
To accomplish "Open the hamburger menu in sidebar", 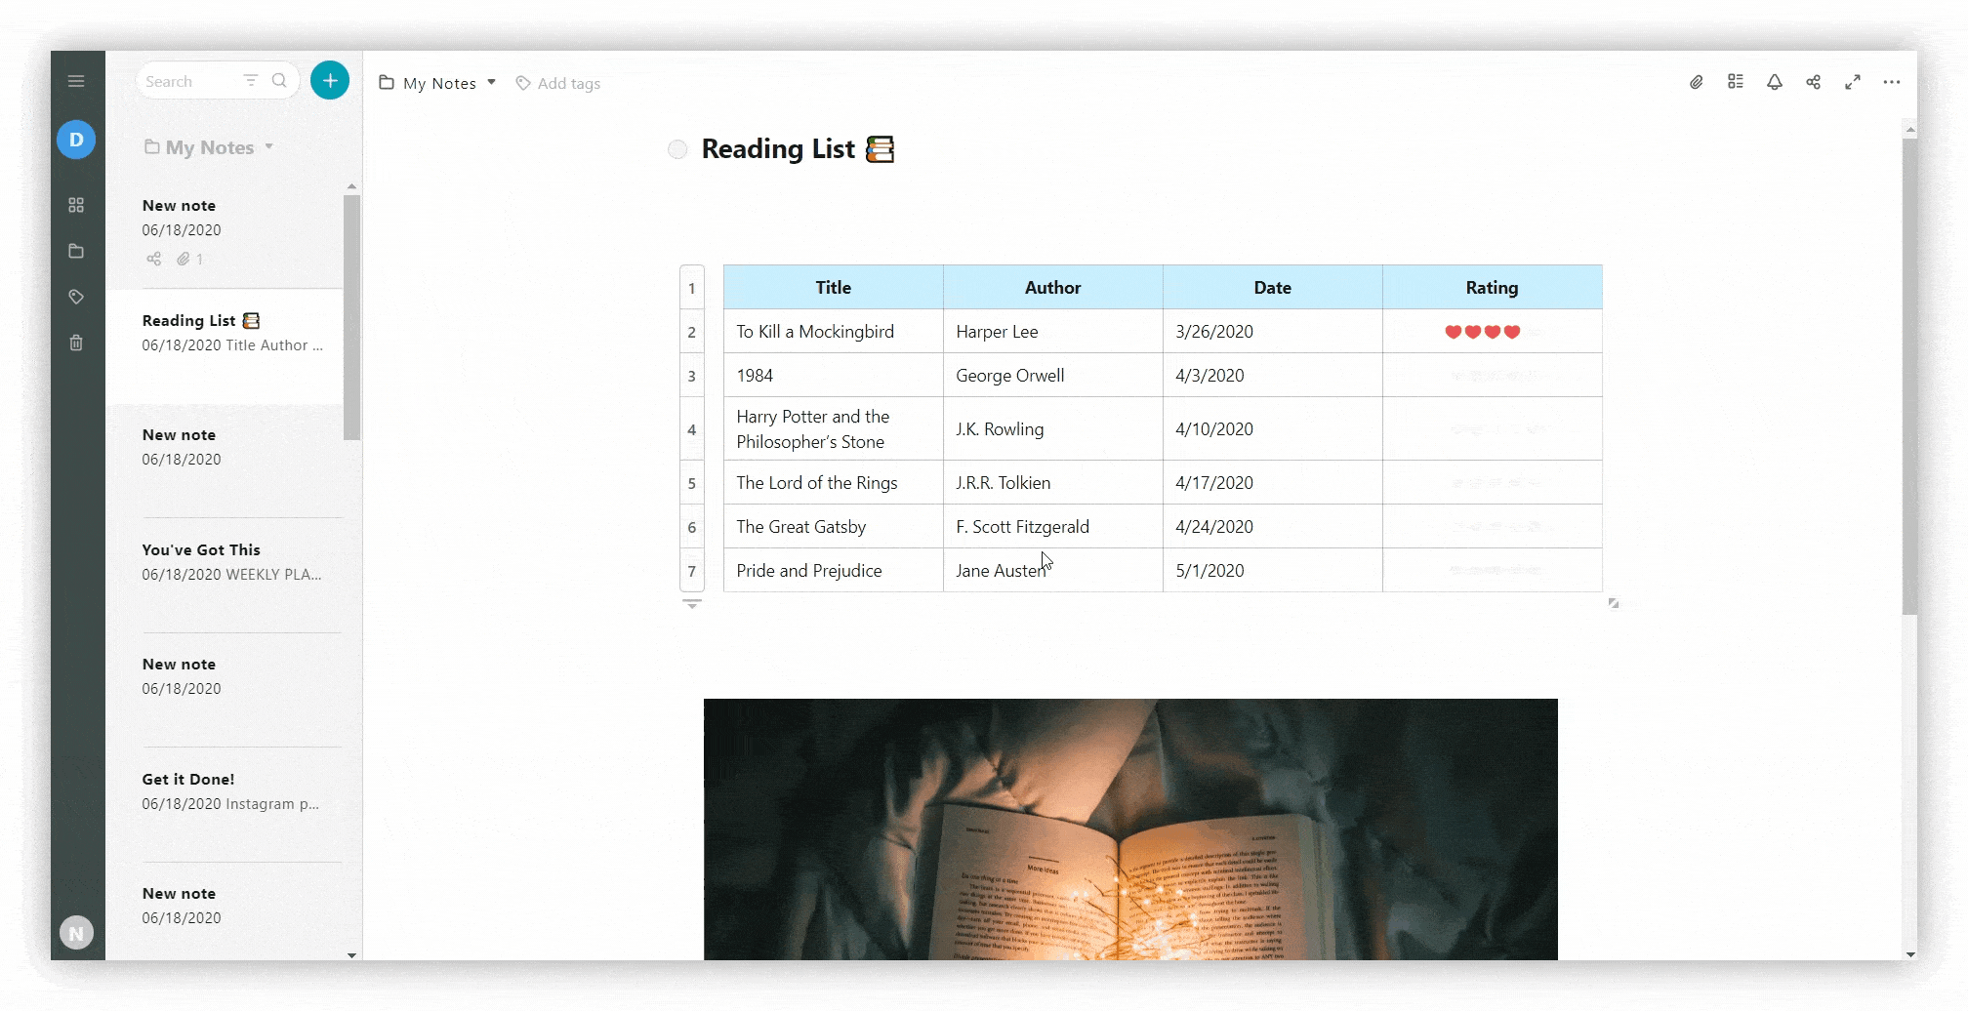I will click(x=76, y=81).
